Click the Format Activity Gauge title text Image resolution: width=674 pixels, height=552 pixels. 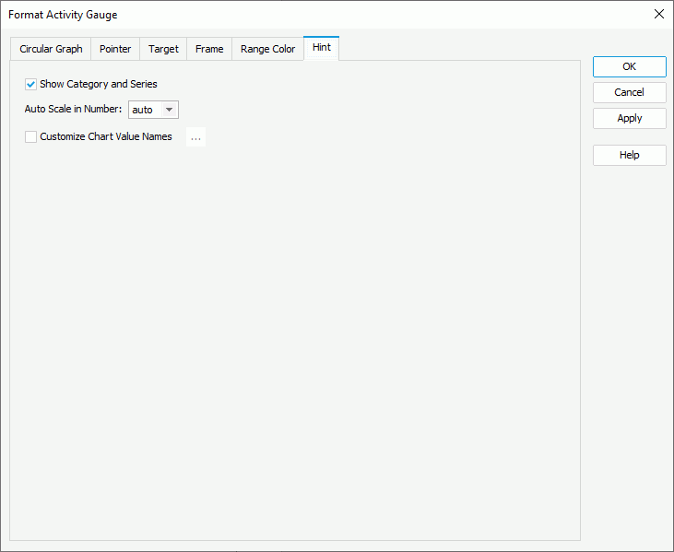click(x=63, y=15)
